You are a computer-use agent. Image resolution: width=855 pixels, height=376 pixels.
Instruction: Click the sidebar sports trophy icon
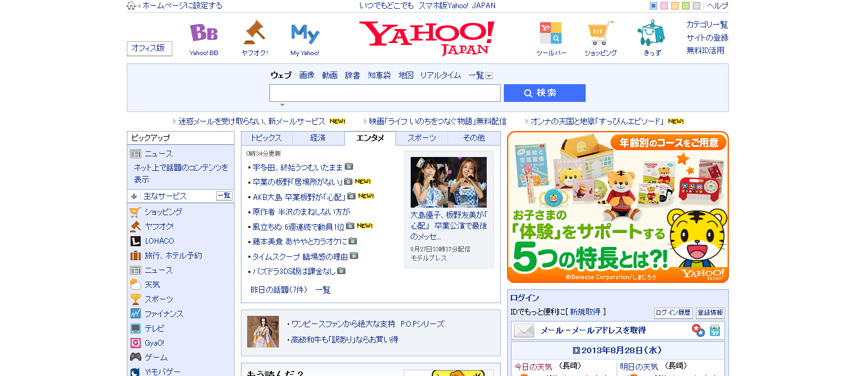[x=135, y=299]
